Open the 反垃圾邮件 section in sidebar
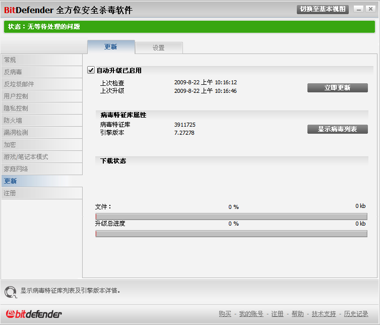The image size is (380, 325). (x=42, y=84)
